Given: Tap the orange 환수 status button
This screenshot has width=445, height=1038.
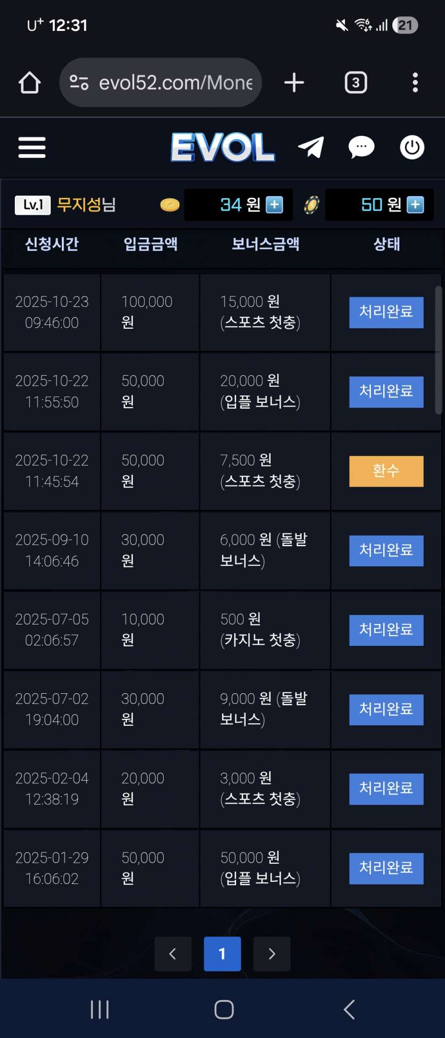Looking at the screenshot, I should (x=386, y=471).
